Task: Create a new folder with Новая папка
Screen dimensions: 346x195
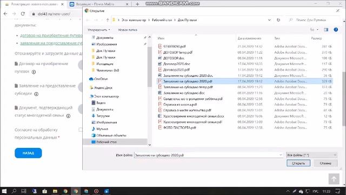Action: tap(128, 30)
